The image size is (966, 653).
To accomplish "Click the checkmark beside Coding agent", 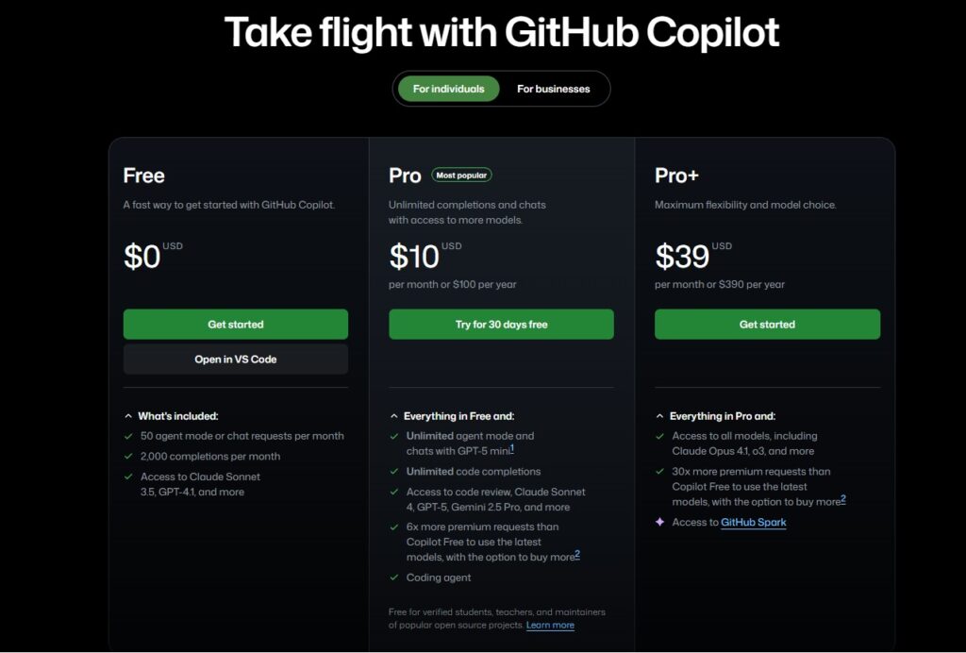I will (393, 578).
